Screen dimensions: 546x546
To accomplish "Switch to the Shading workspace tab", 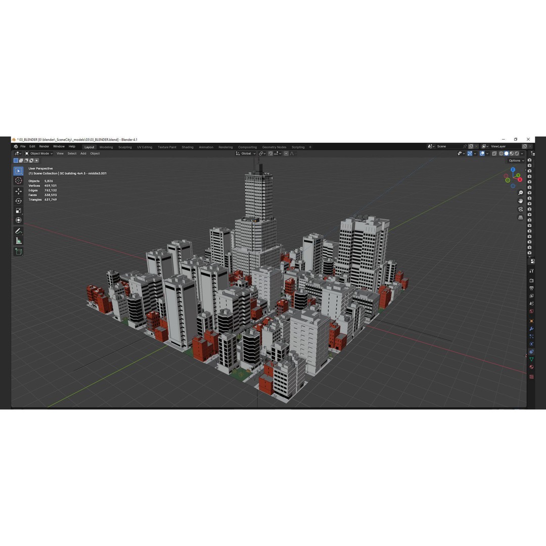I will point(188,147).
